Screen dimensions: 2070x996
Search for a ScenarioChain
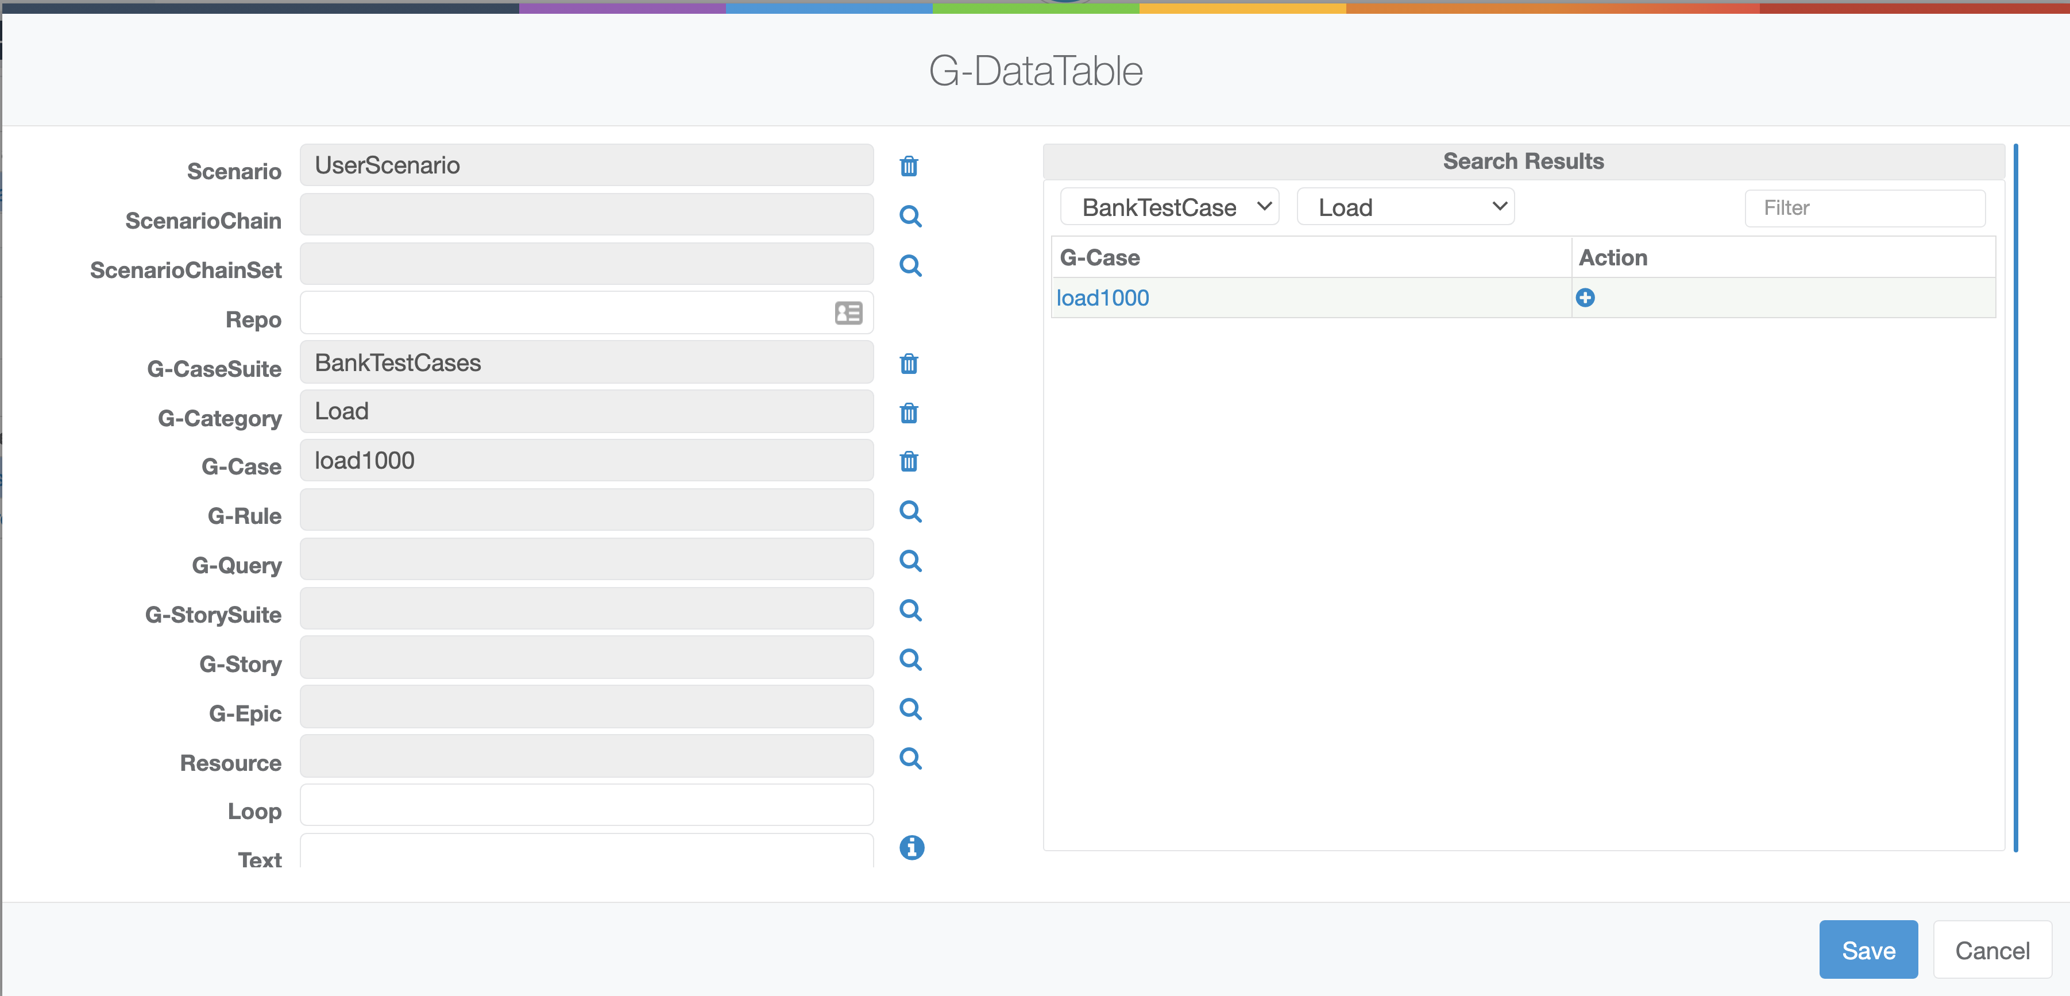click(x=910, y=216)
